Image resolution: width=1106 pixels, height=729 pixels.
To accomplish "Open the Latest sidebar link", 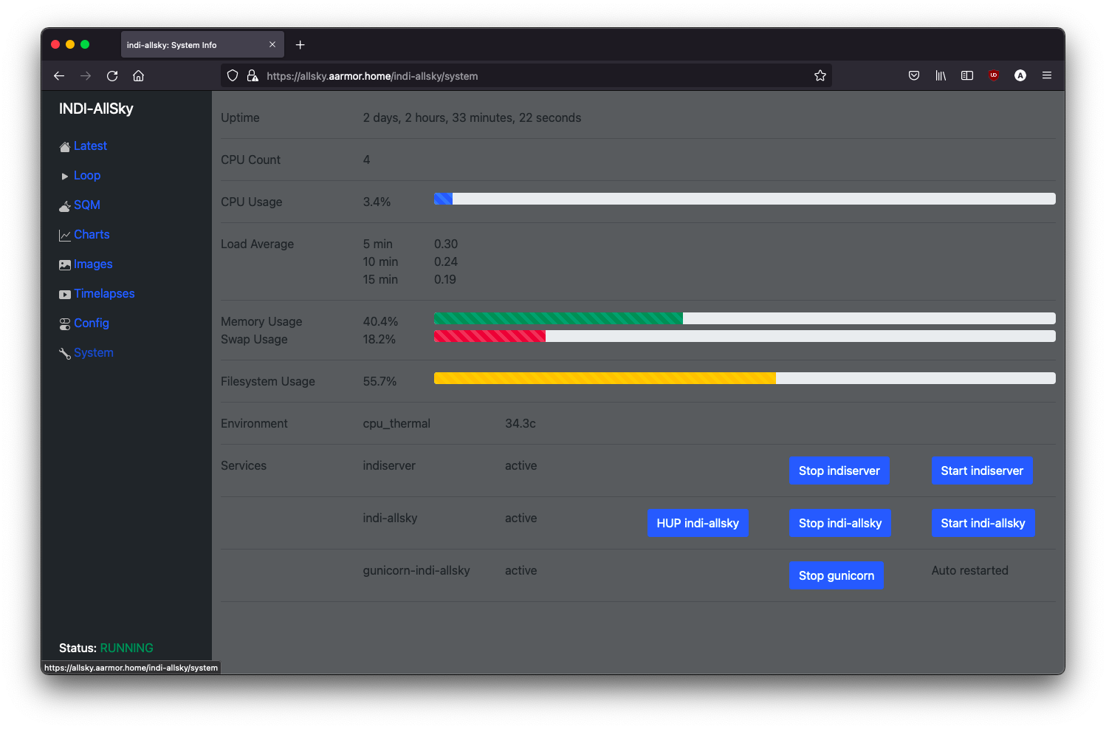I will [90, 146].
